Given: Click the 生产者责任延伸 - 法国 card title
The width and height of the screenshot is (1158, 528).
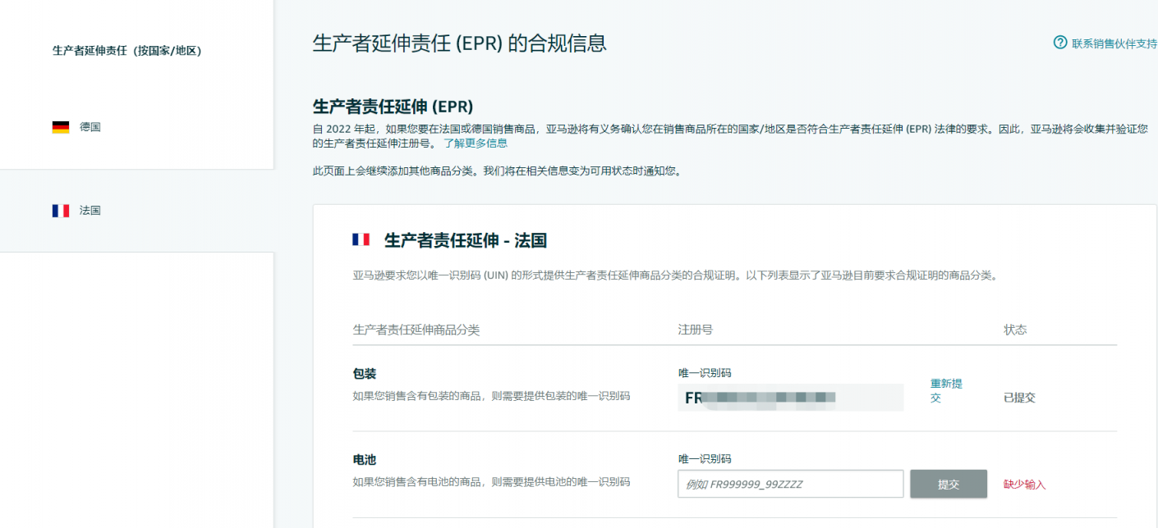Looking at the screenshot, I should pos(465,240).
